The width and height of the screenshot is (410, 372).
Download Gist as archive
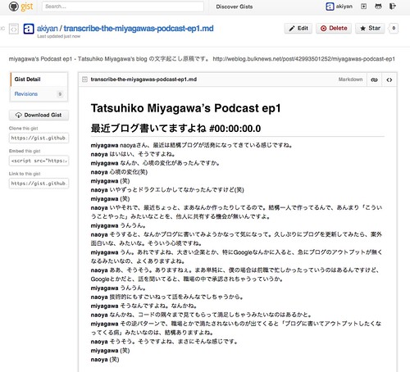[x=39, y=115]
